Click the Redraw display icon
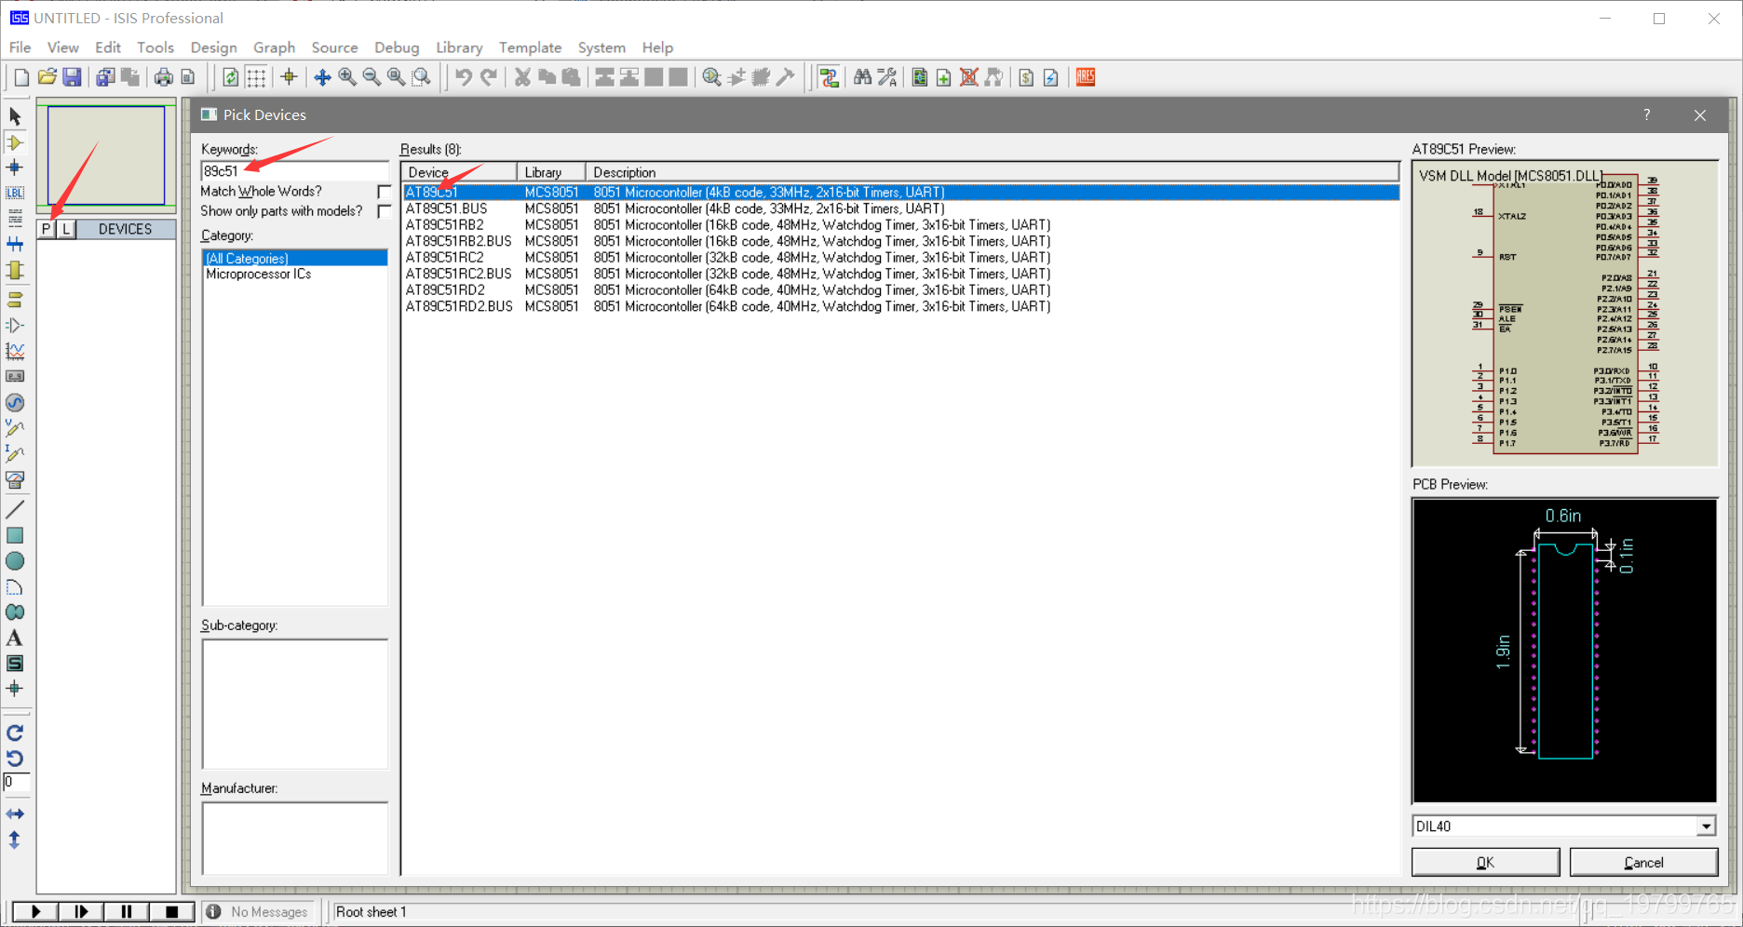The height and width of the screenshot is (927, 1743). click(x=231, y=77)
